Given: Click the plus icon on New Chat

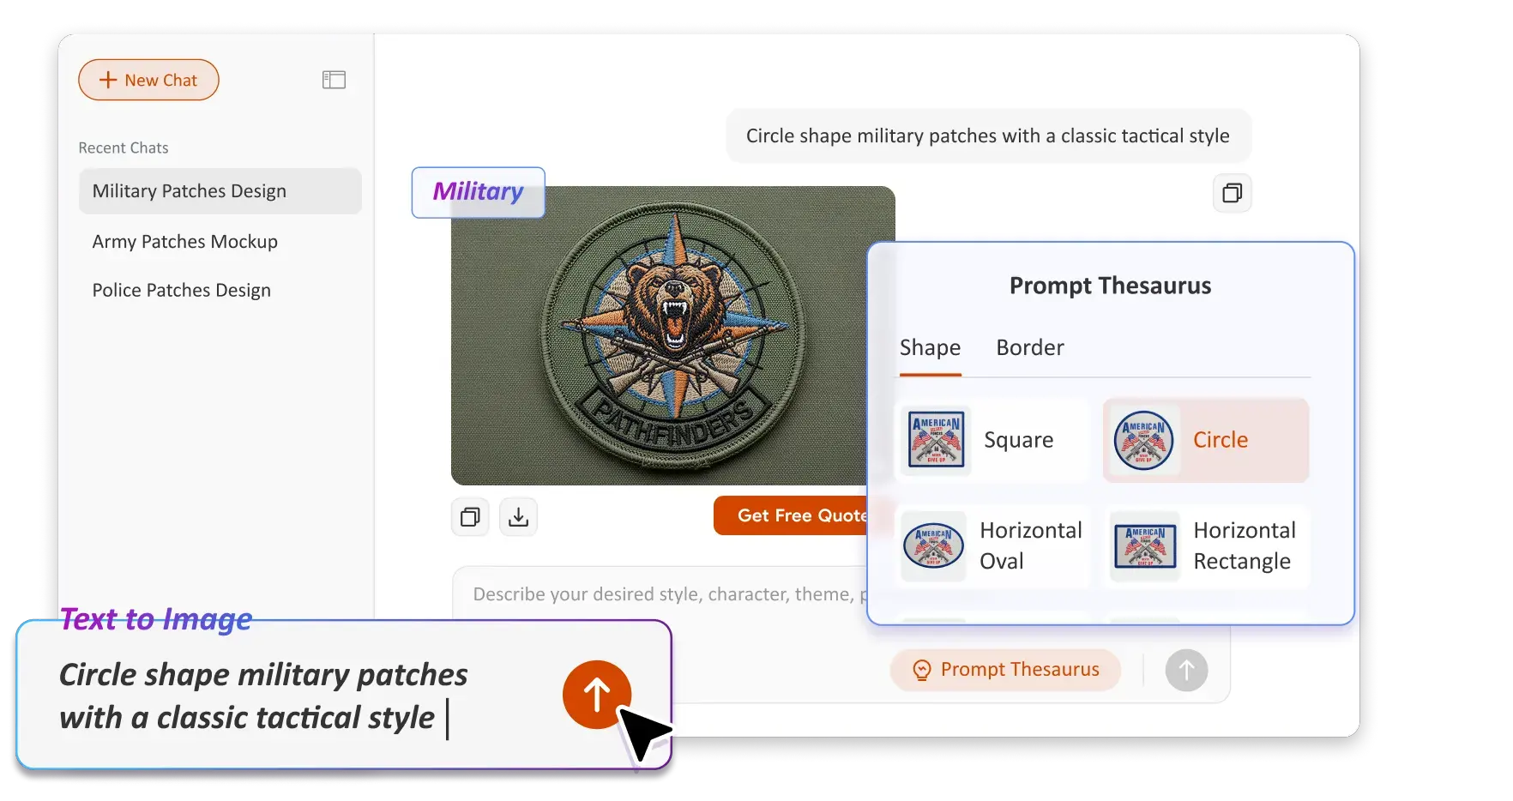Looking at the screenshot, I should (106, 79).
